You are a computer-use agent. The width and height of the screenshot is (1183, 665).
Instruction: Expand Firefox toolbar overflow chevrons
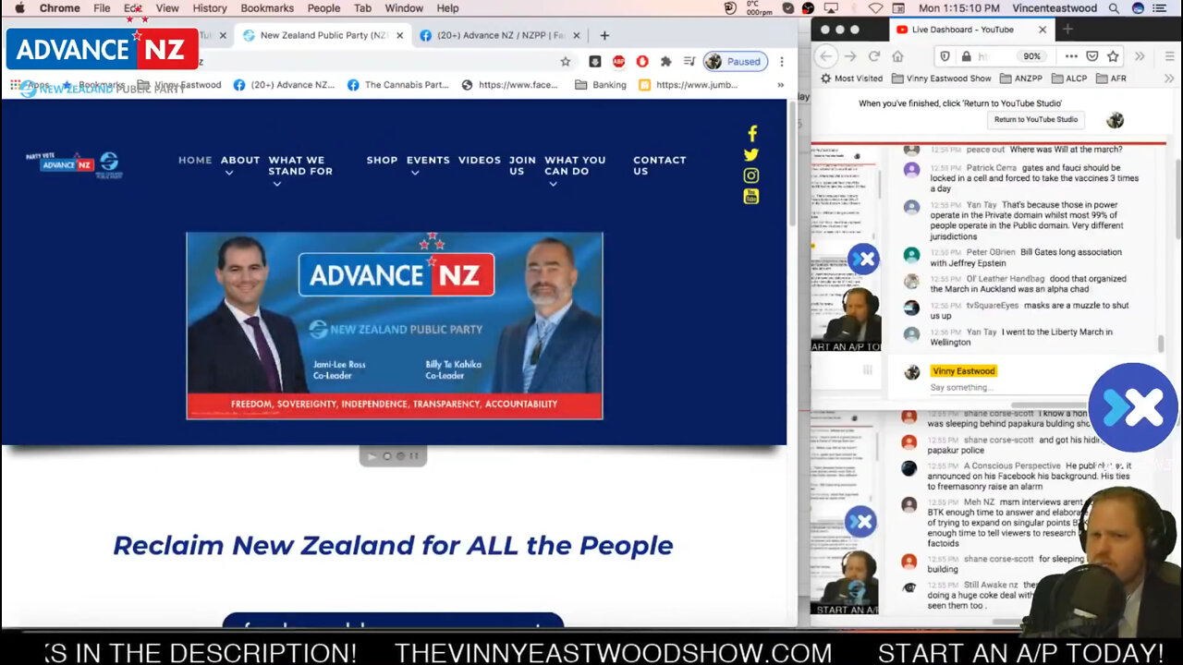click(1140, 56)
